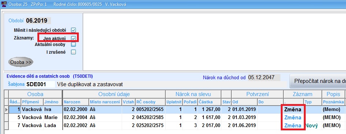Image resolution: width=346 pixels, height=134 pixels.
Task: Click the 'Od' column header
Action: (244, 102)
